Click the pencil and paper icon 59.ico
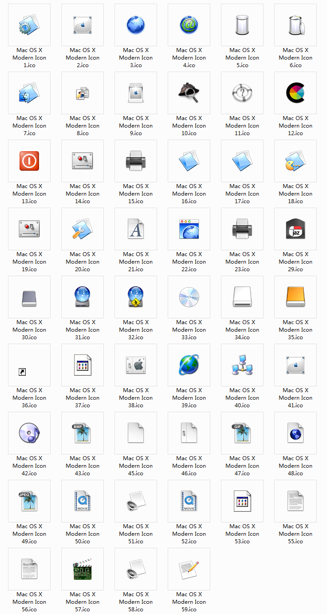The image size is (327, 614). 189,569
